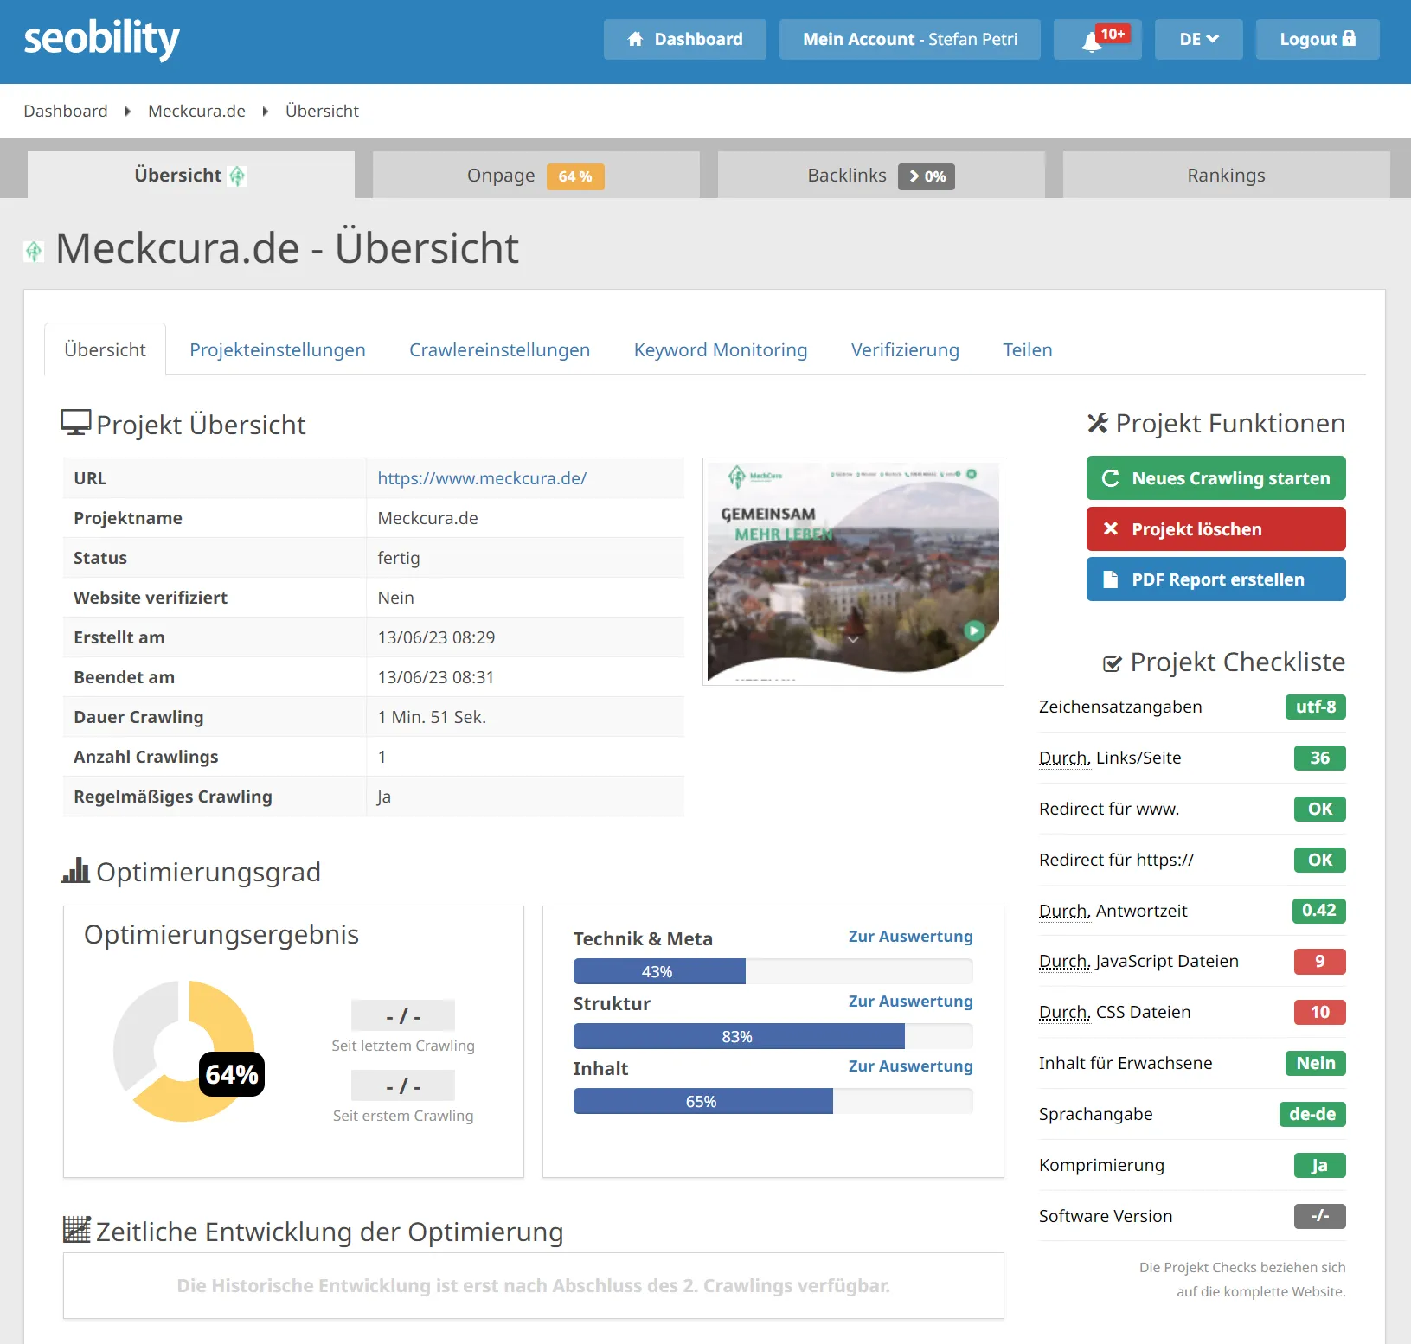This screenshot has height=1344, width=1411.
Task: Open the Rankings tab
Action: 1226,176
